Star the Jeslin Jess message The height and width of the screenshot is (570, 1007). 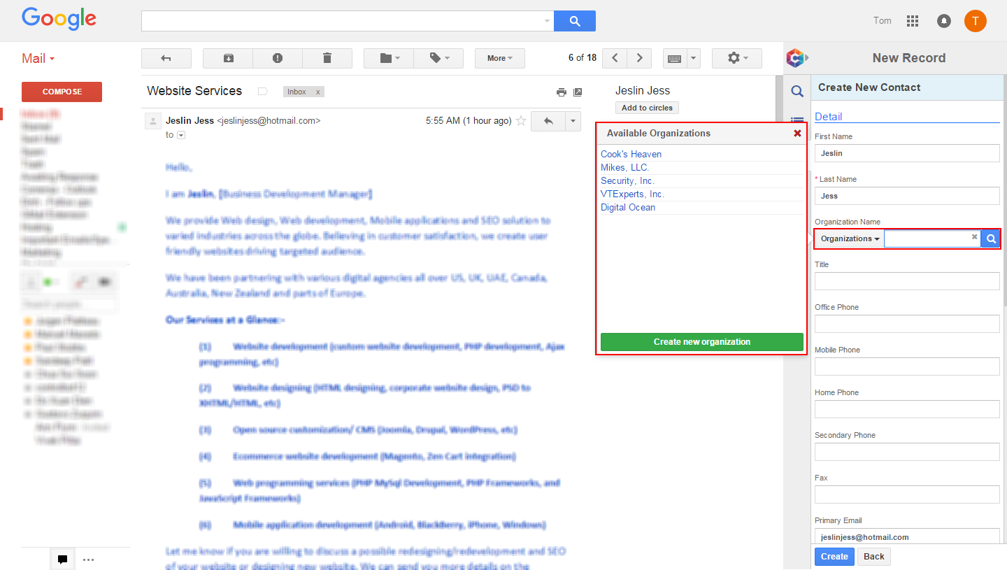[x=520, y=121]
